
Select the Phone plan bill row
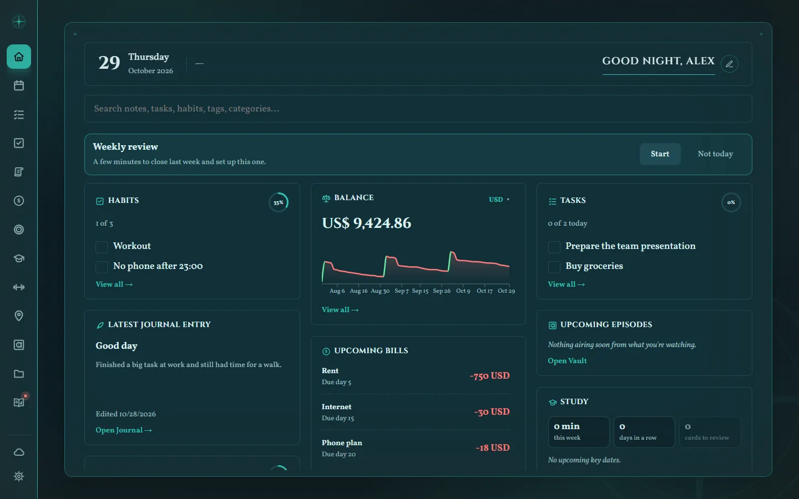pyautogui.click(x=416, y=448)
